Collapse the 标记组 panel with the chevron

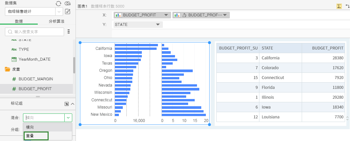click(73, 104)
